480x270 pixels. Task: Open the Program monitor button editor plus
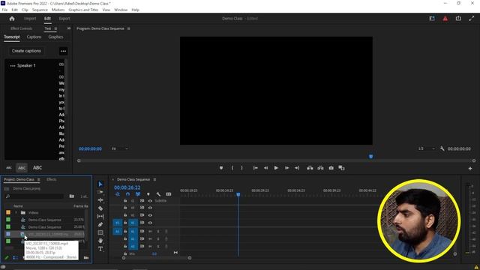pos(470,168)
